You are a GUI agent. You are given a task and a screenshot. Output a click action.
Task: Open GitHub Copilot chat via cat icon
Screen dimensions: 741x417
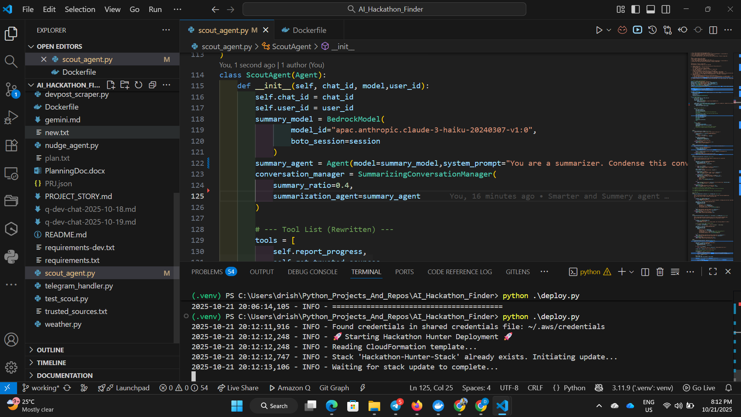tap(622, 29)
